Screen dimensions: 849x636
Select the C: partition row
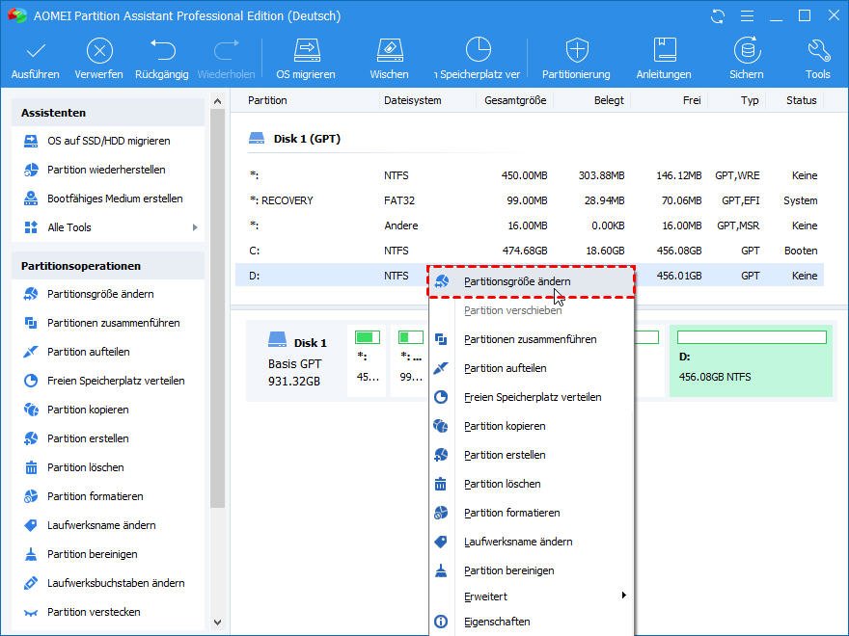(530, 251)
